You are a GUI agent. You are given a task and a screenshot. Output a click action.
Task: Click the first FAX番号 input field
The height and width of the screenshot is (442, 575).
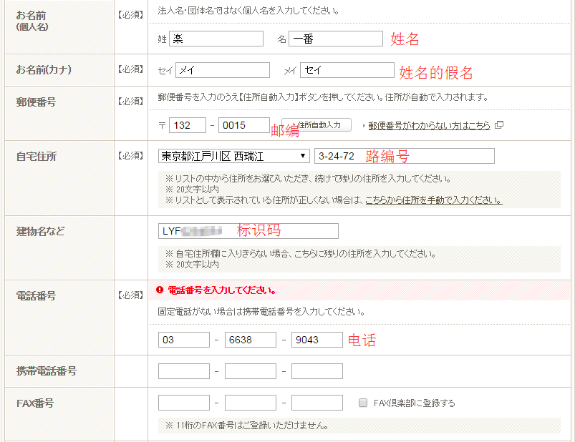183,403
